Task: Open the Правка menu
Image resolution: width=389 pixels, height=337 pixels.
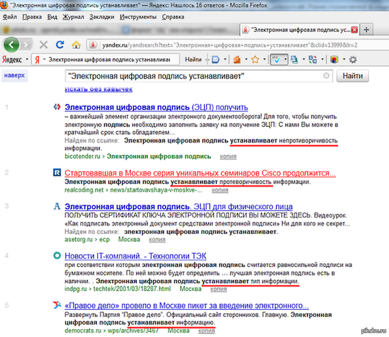Action: (32, 17)
